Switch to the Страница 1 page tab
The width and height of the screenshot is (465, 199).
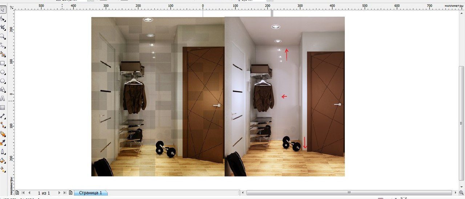pyautogui.click(x=90, y=193)
